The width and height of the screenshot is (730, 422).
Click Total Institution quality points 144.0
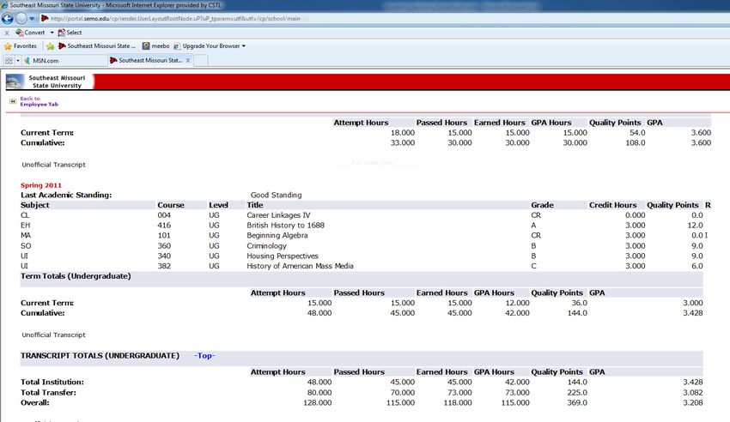coord(577,382)
